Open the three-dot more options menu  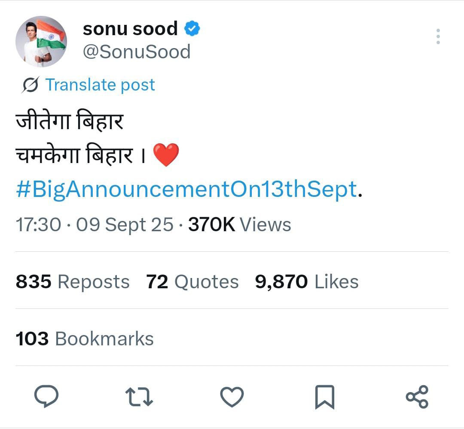[438, 37]
